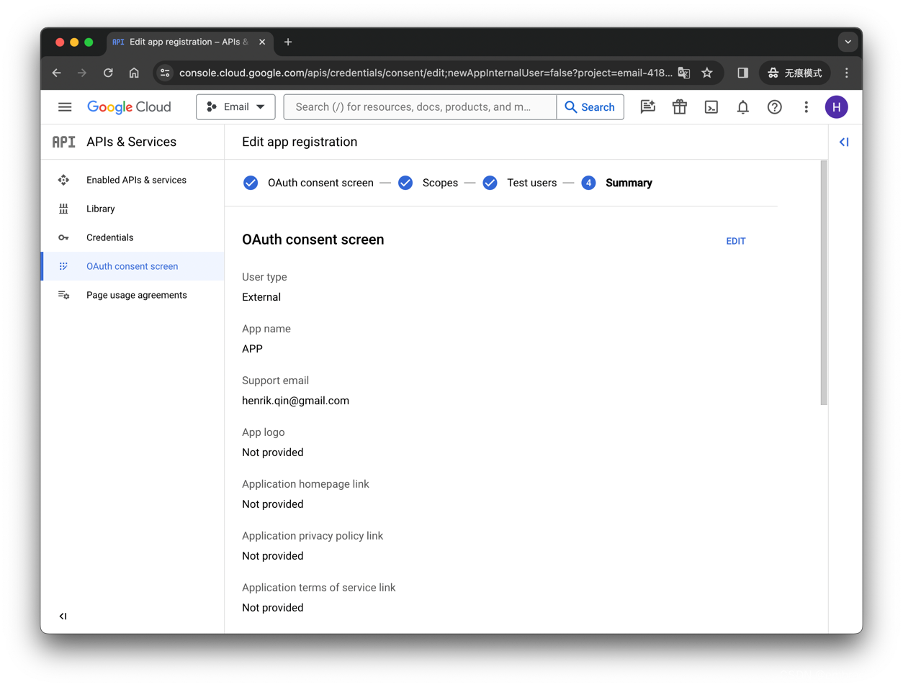
Task: Click the App name value APP
Action: [252, 349]
